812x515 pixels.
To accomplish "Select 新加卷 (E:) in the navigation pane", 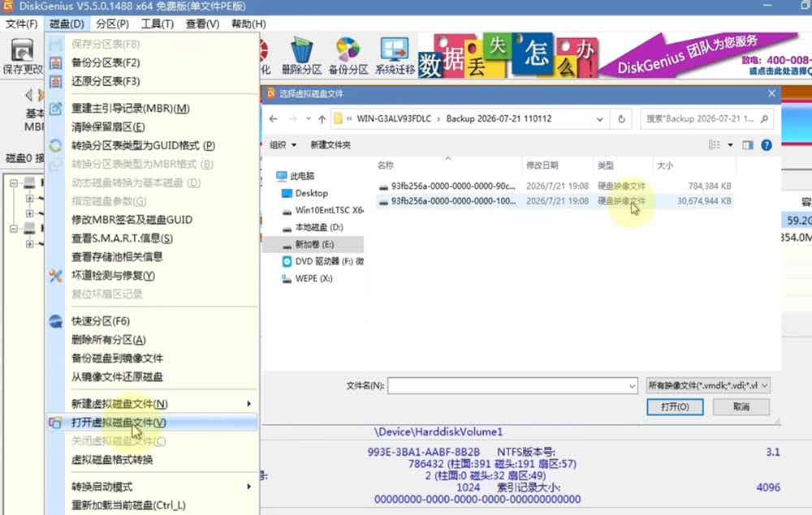I will coord(313,244).
